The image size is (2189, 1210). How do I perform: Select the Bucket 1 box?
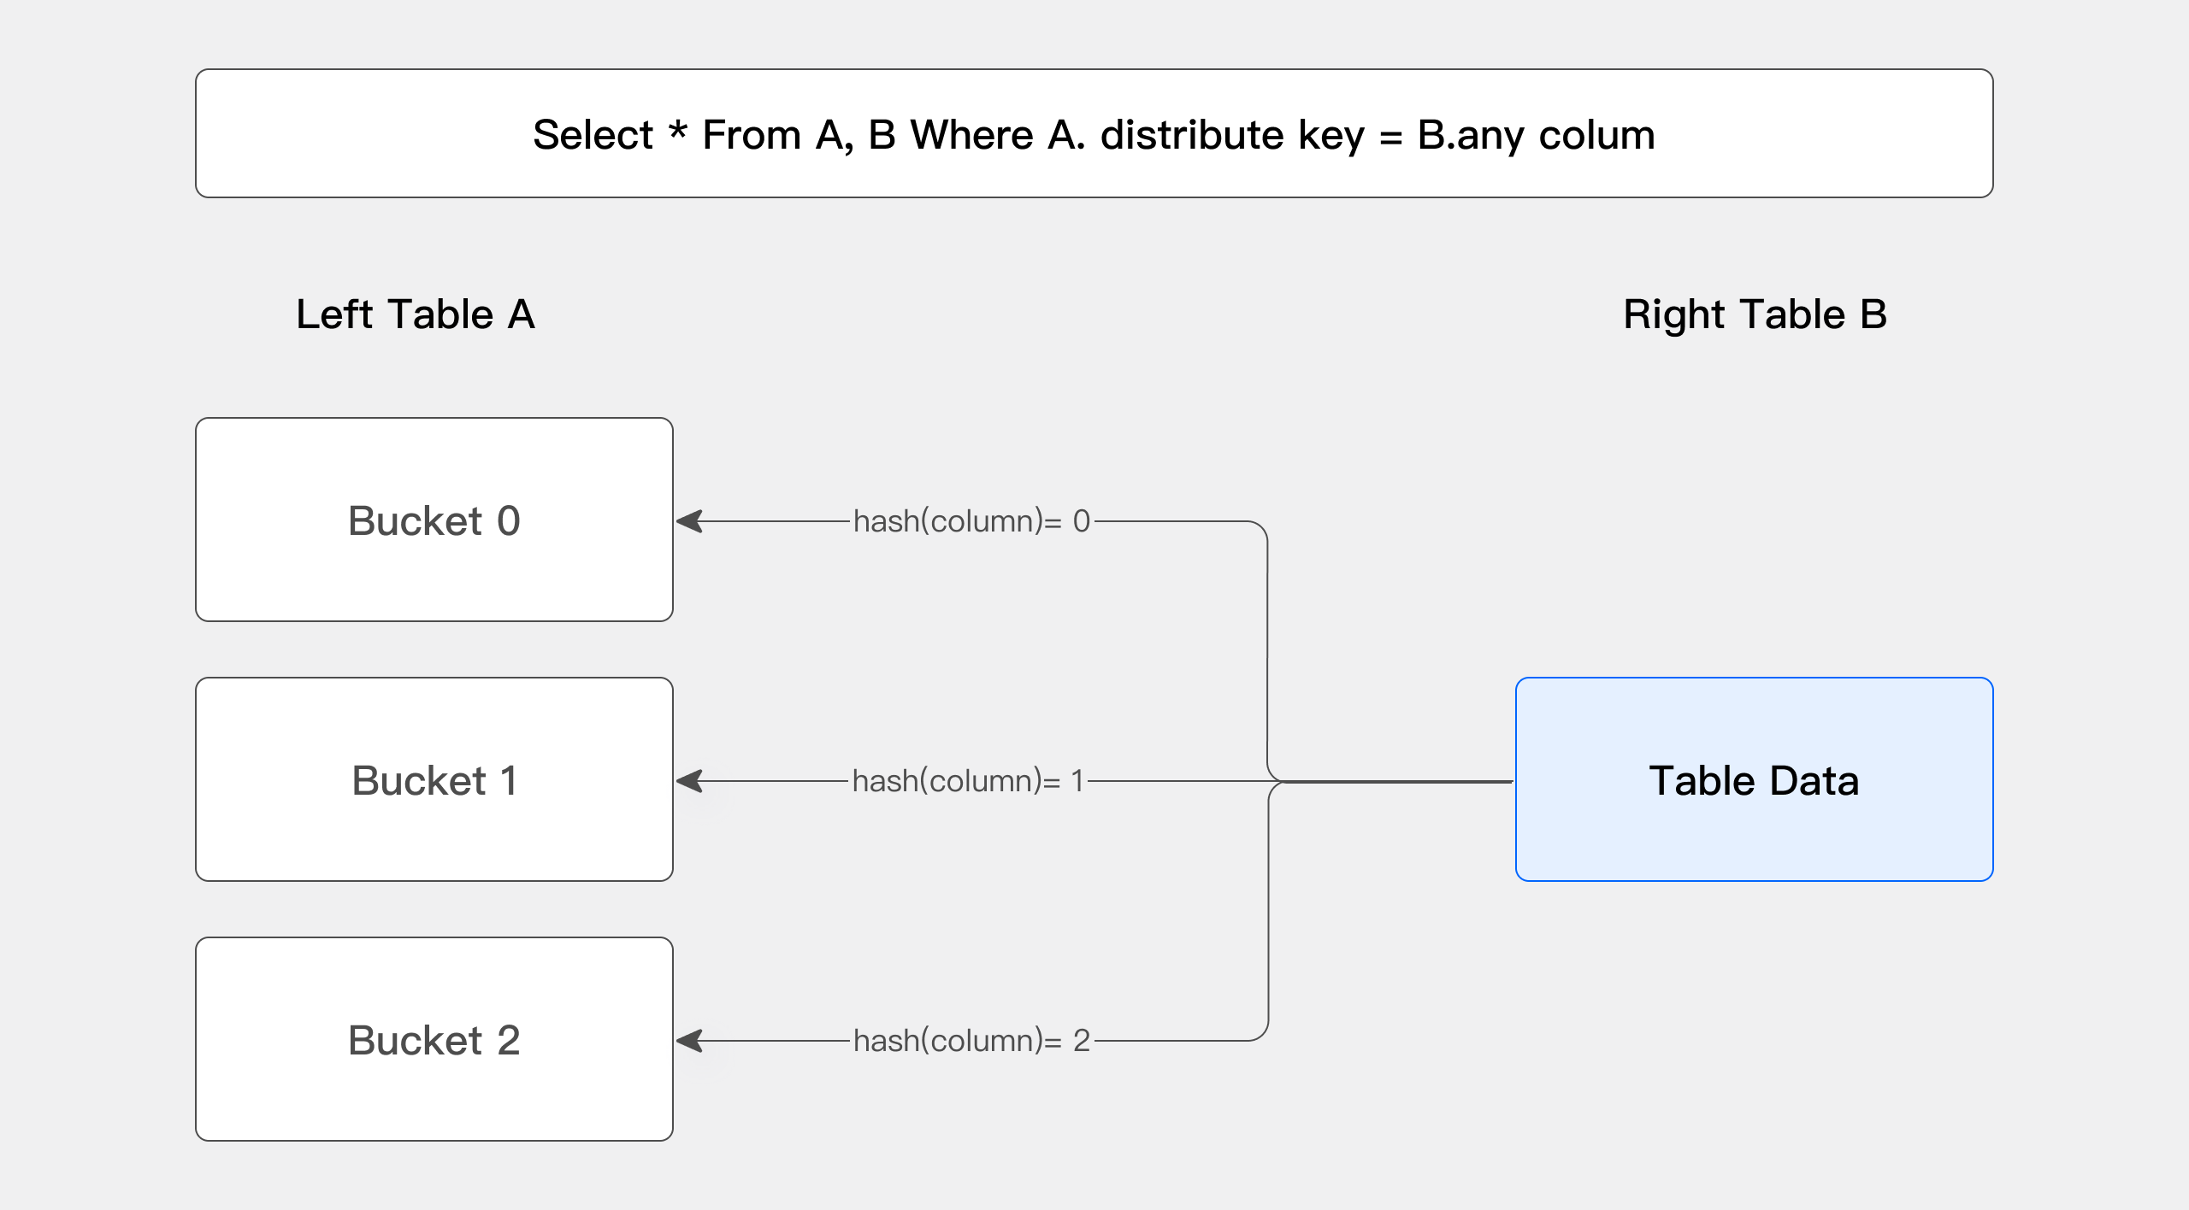click(x=434, y=779)
